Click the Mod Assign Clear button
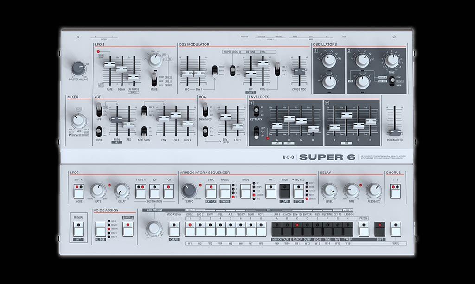475x284 pixels. [x=174, y=229]
